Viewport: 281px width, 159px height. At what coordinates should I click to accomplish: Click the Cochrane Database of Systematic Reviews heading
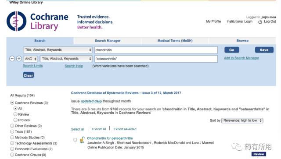[126, 93]
